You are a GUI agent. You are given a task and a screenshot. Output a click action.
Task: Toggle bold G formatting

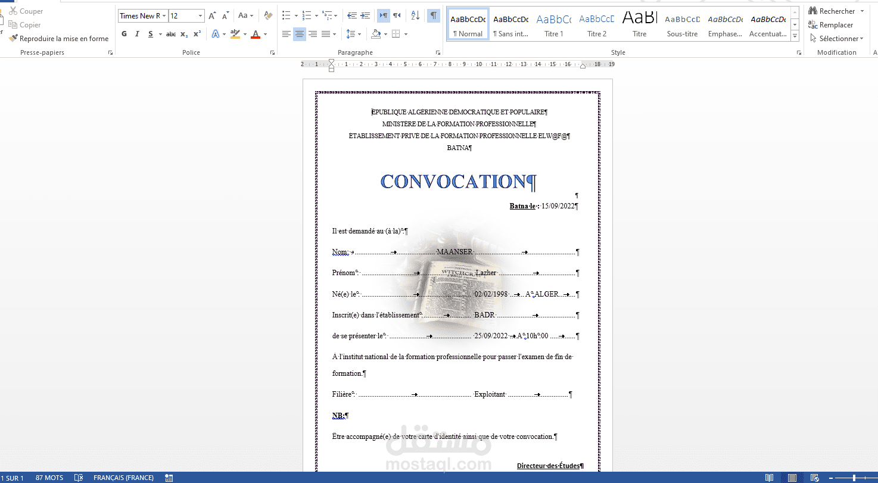(124, 34)
